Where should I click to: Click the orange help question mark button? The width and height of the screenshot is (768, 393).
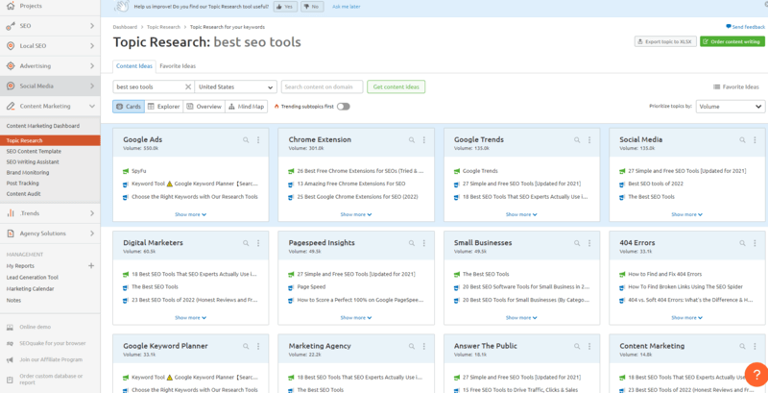[x=756, y=373]
